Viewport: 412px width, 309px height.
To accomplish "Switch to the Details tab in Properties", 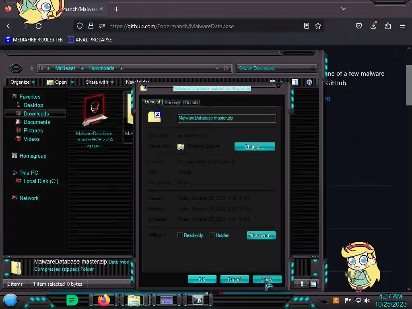I will pos(191,103).
